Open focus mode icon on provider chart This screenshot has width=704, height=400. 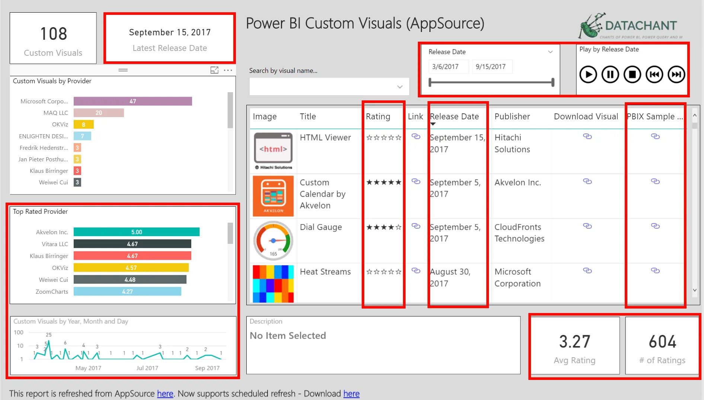[x=214, y=70]
